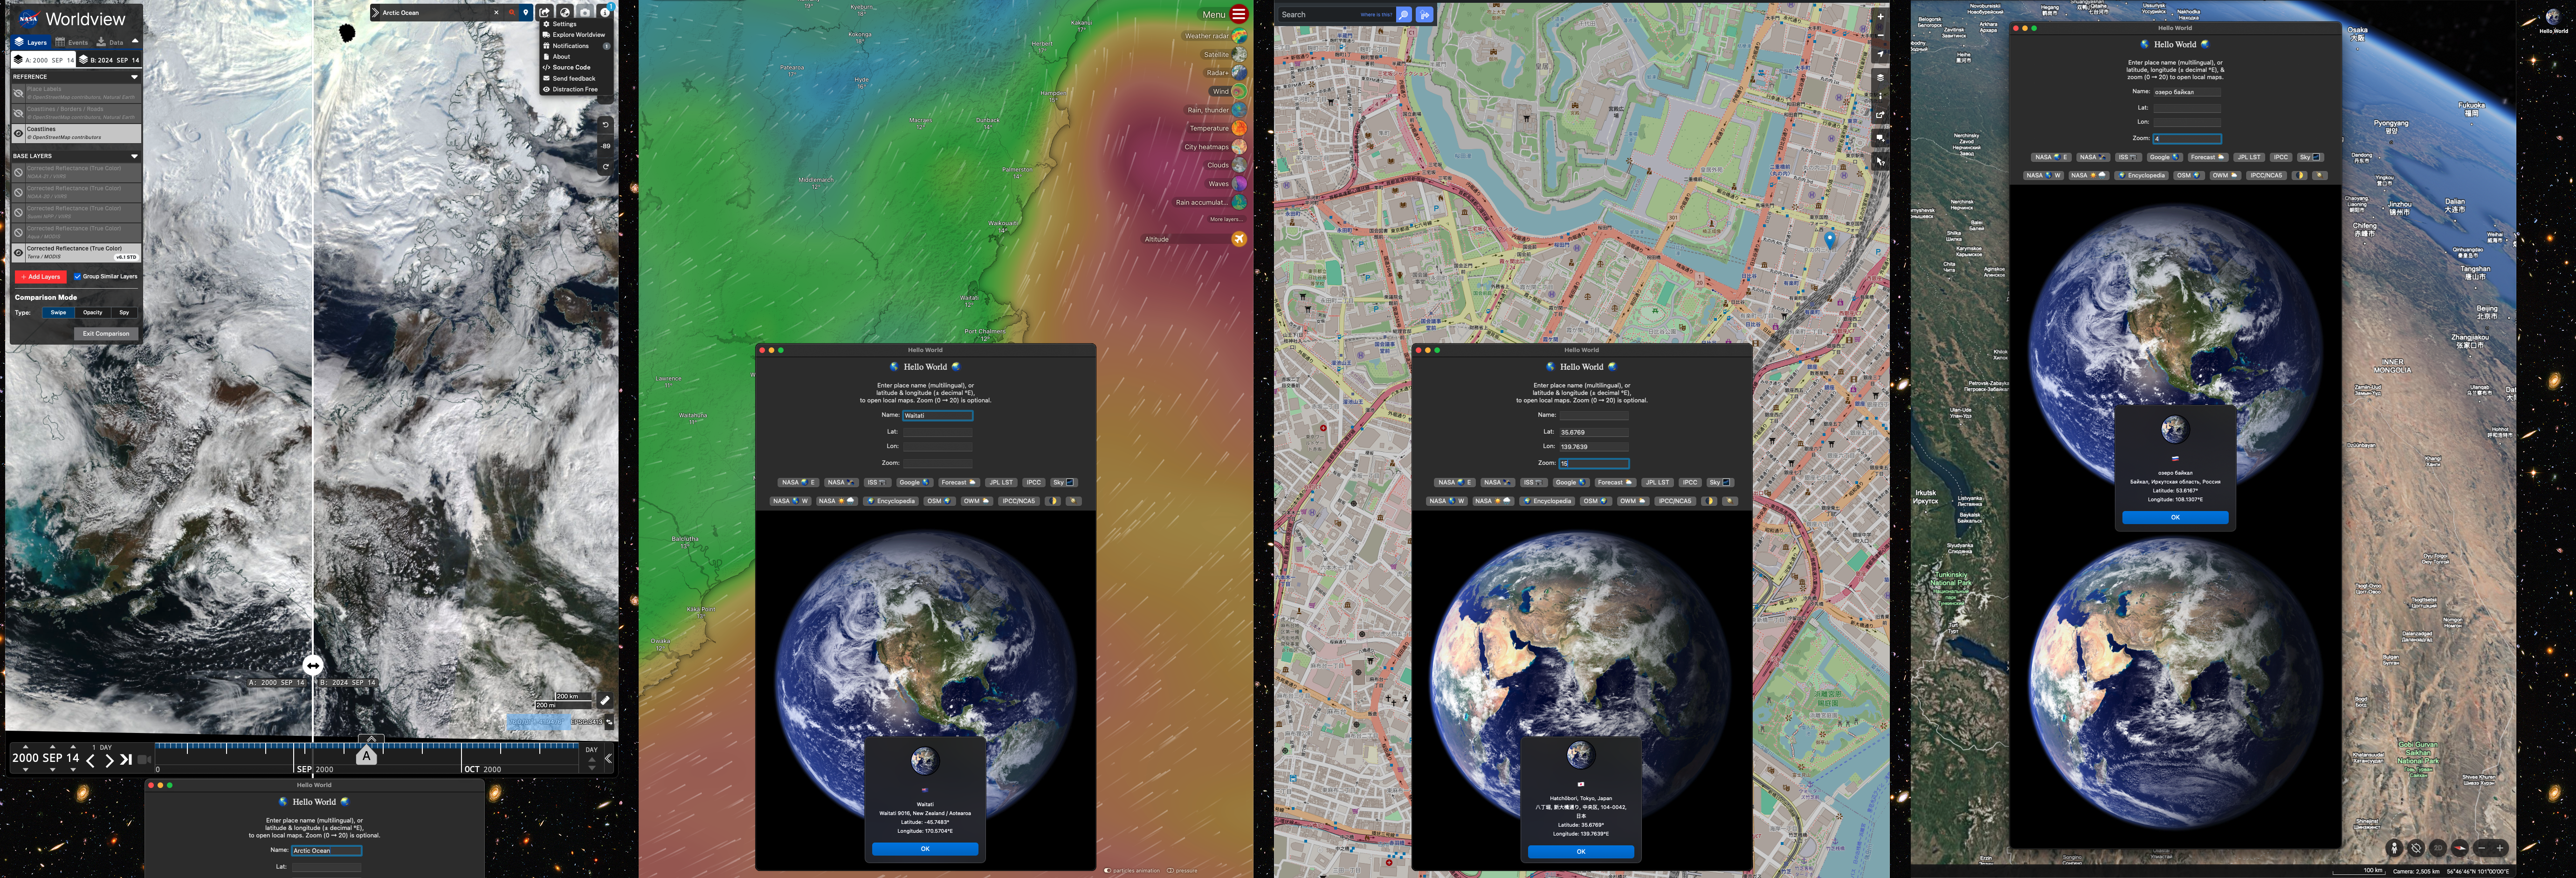Rotate the Worldview map left (counterclockwise arrow)
The width and height of the screenshot is (2576, 878).
coord(606,125)
